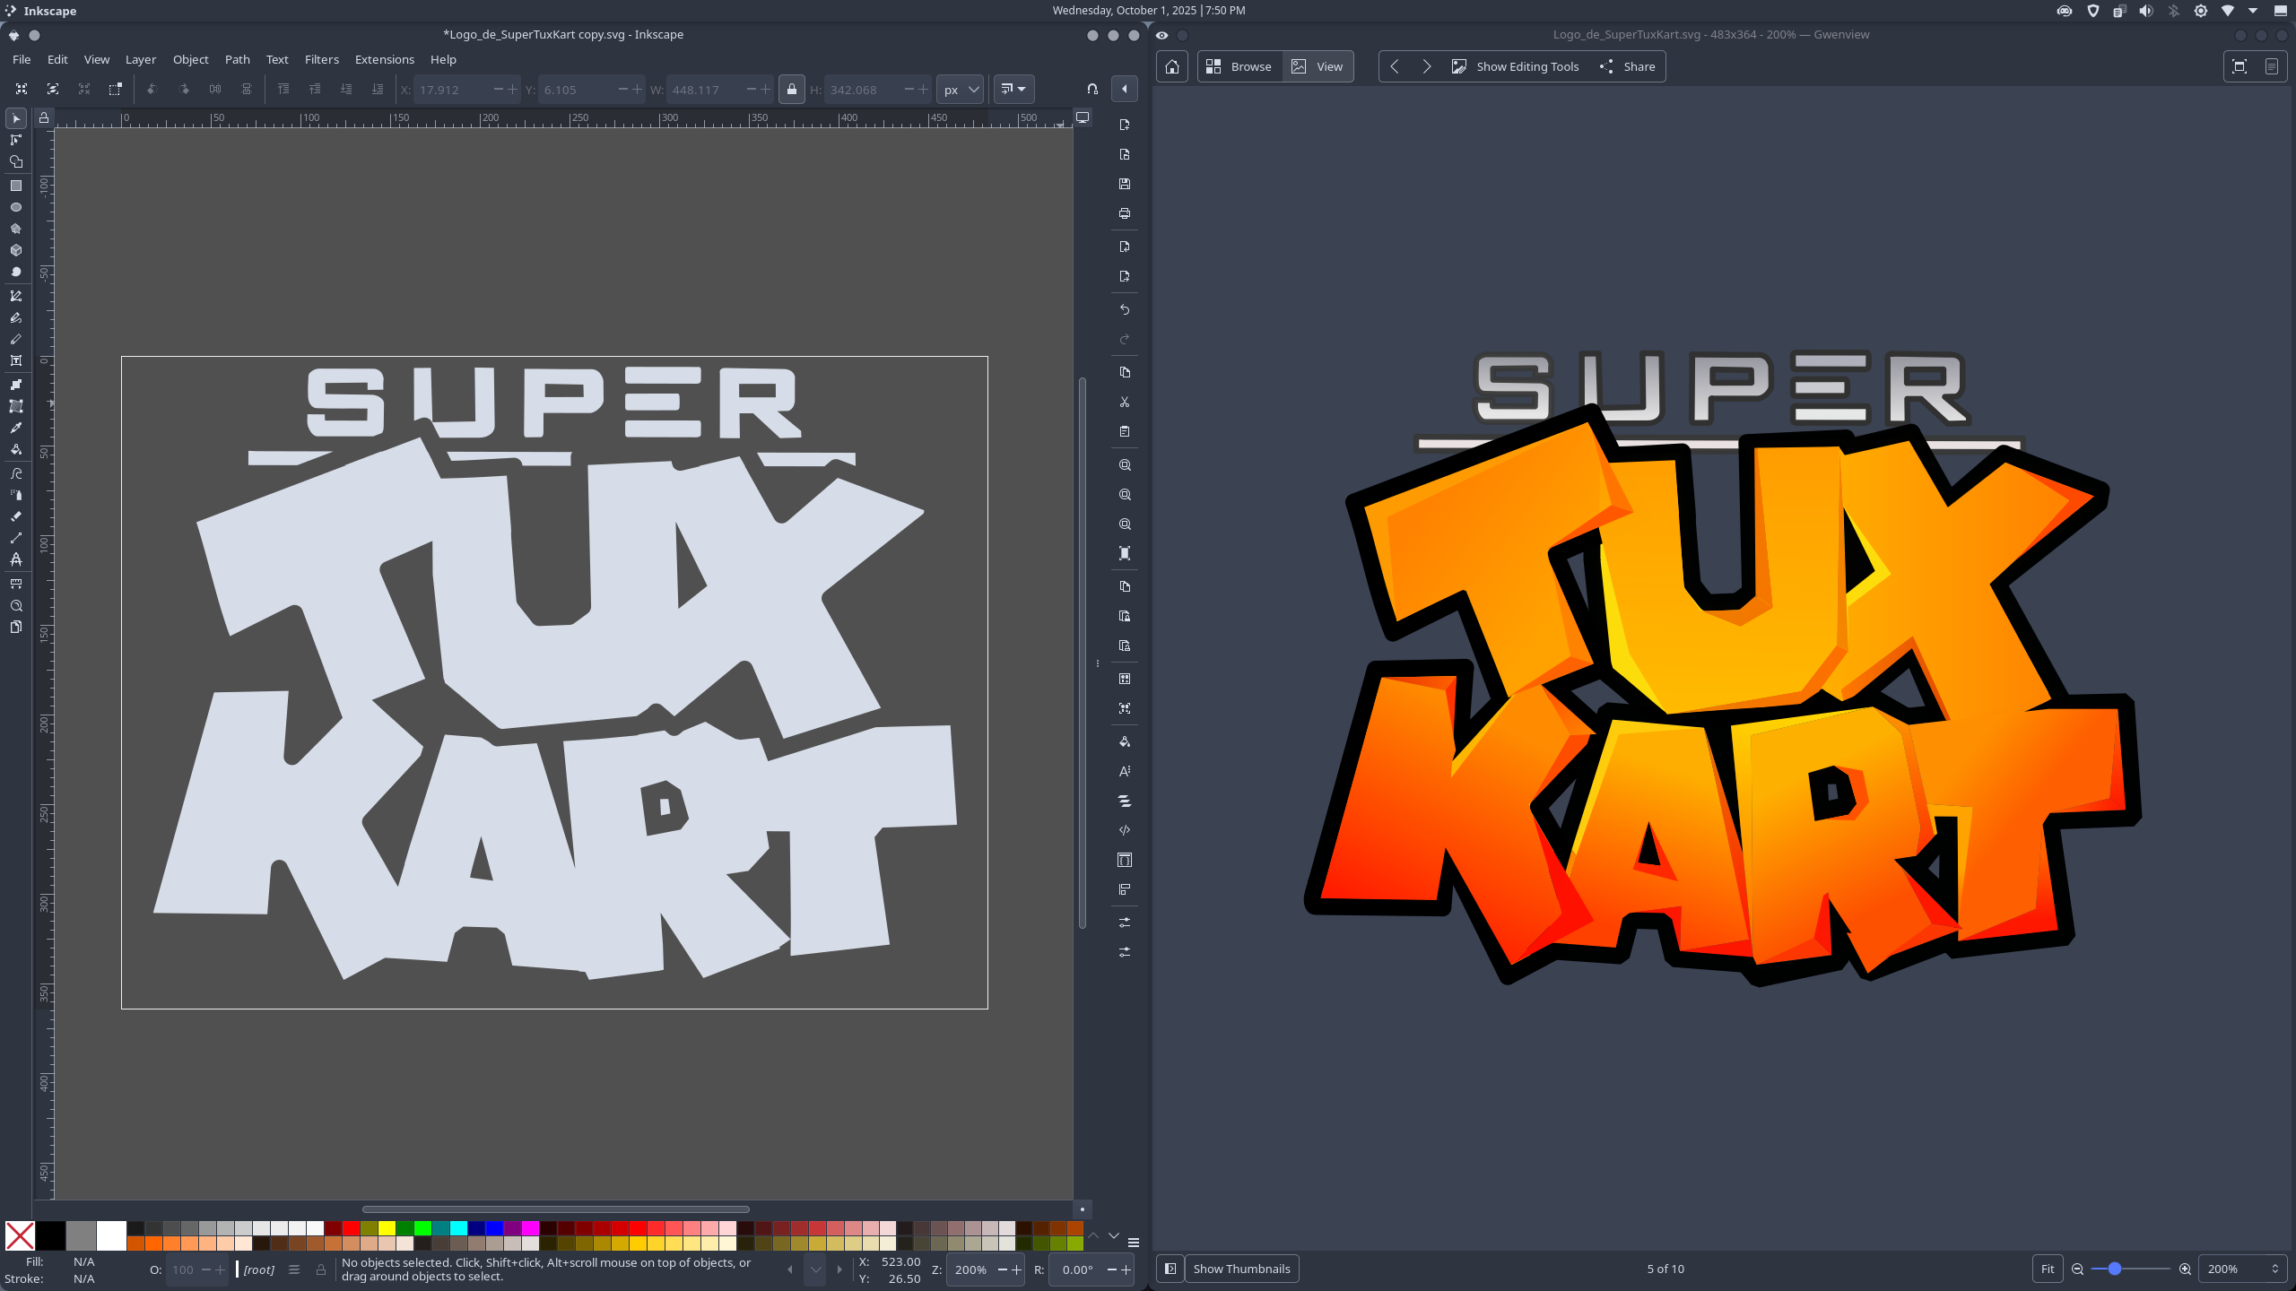Open Gwenview zoom percentage combo box

2239,1269
